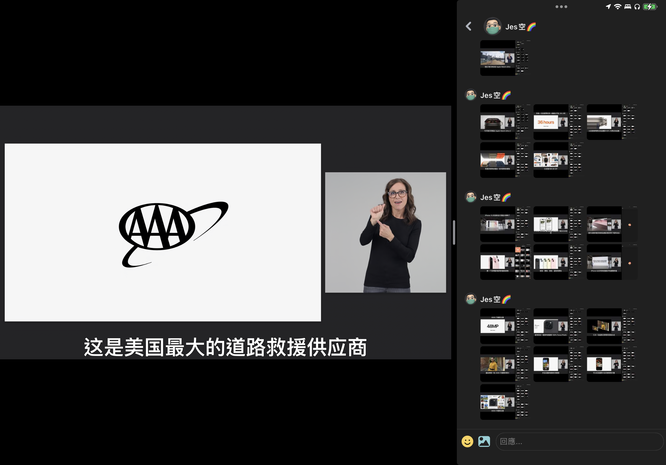Screen dimensions: 666x465
Task: Open the 2400万像素 portrait woman thumbnail
Action: [506, 364]
